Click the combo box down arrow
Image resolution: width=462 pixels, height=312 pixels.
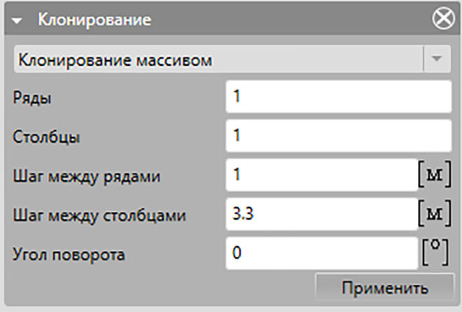[x=437, y=59]
